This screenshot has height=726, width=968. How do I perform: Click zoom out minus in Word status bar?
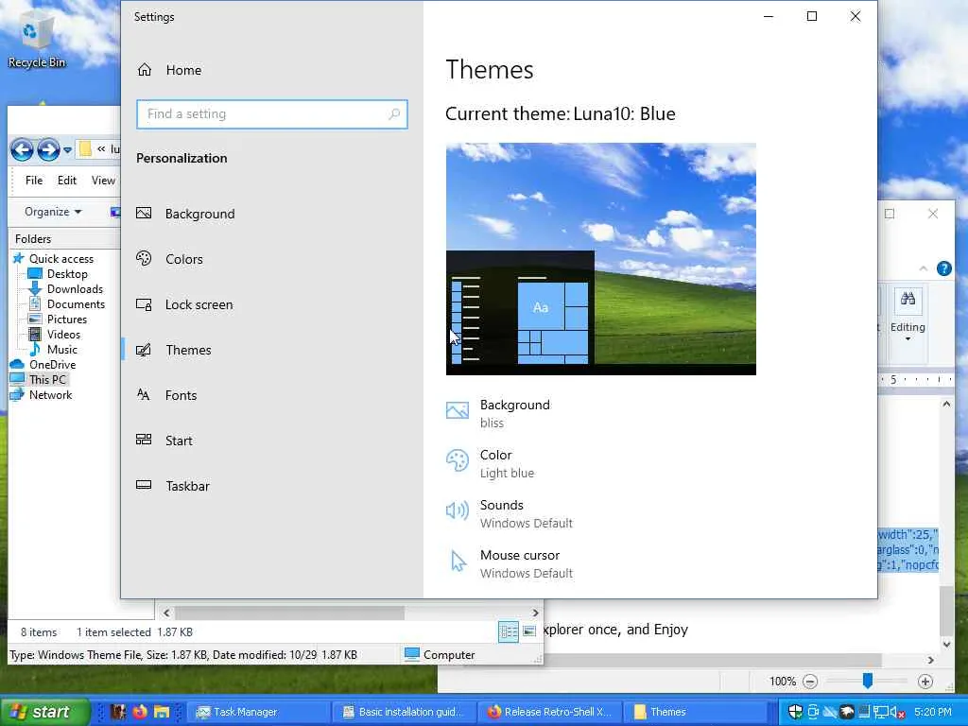pyautogui.click(x=810, y=682)
